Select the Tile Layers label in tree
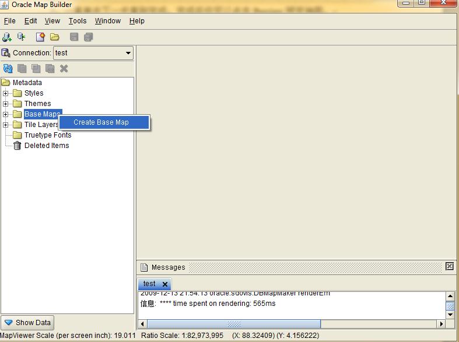 pyautogui.click(x=41, y=125)
